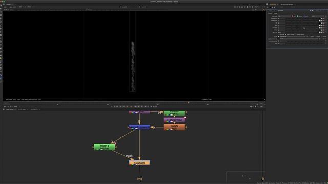This screenshot has height=184, width=328.
Task: Switch to the Curve Editor tab
Action: [x=22, y=110]
